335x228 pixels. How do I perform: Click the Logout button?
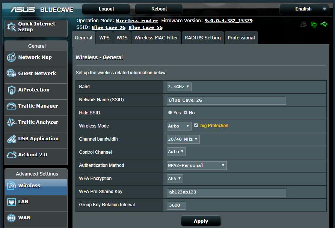106,9
